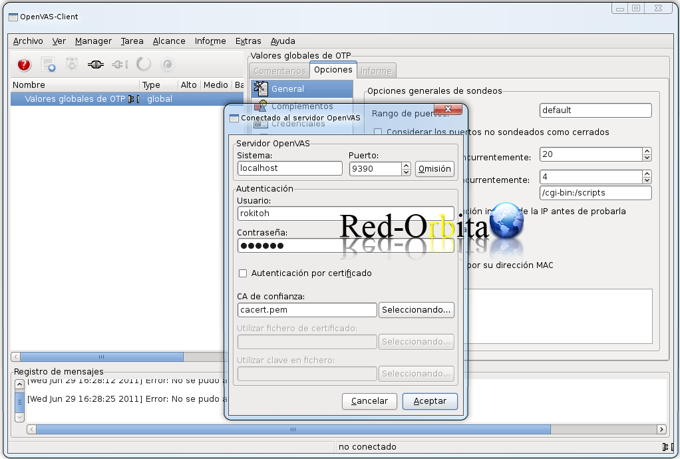Decrease the value 20 spinner
The height and width of the screenshot is (459, 680).
coord(647,158)
